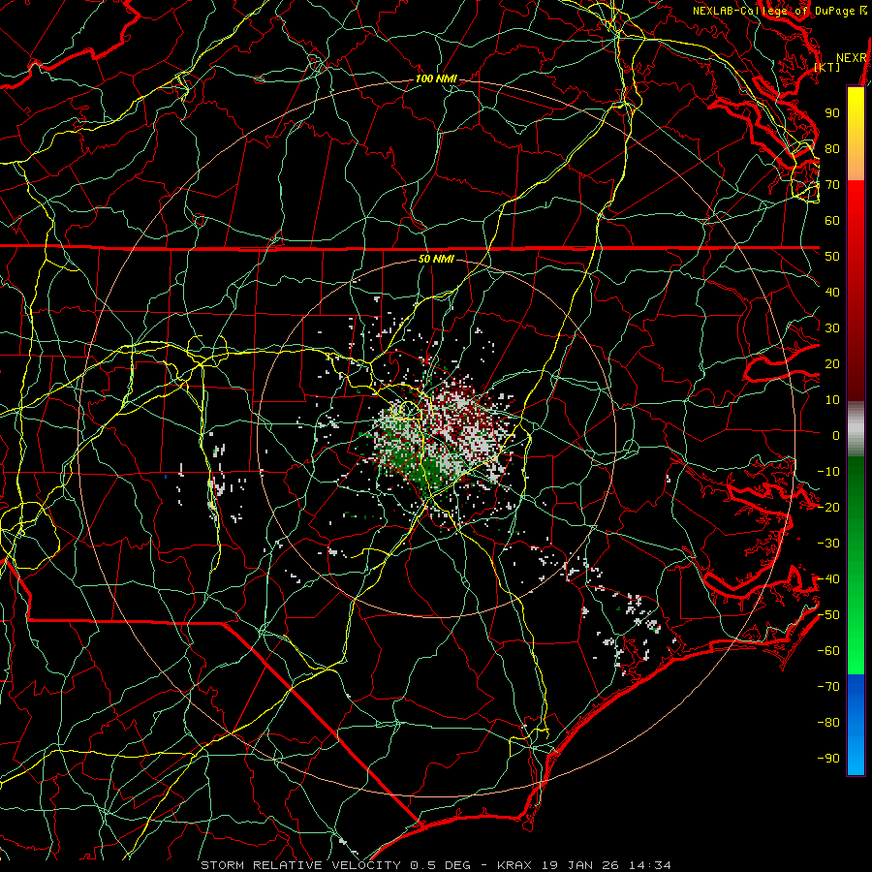Screen dimensions: 872x872
Task: Click the "14:34" time stamp
Action: point(650,865)
